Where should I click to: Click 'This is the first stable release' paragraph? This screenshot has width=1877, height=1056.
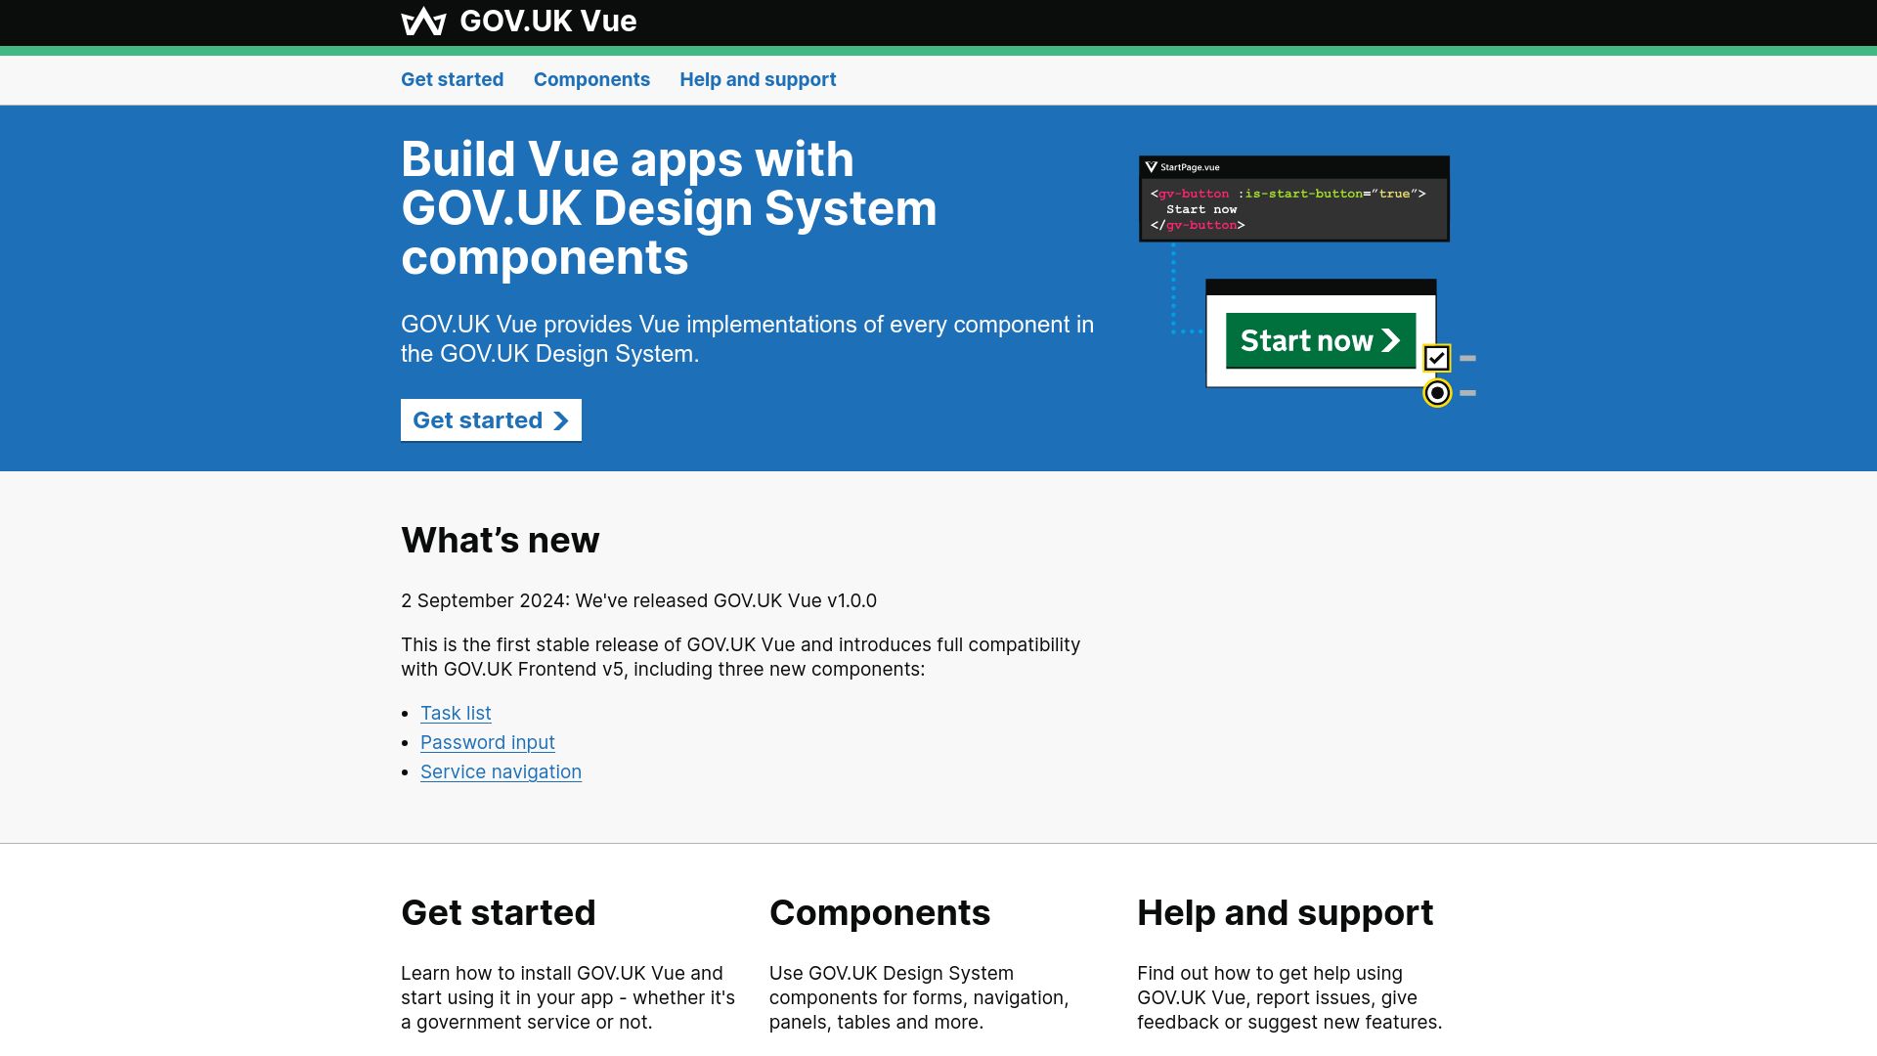tap(740, 657)
